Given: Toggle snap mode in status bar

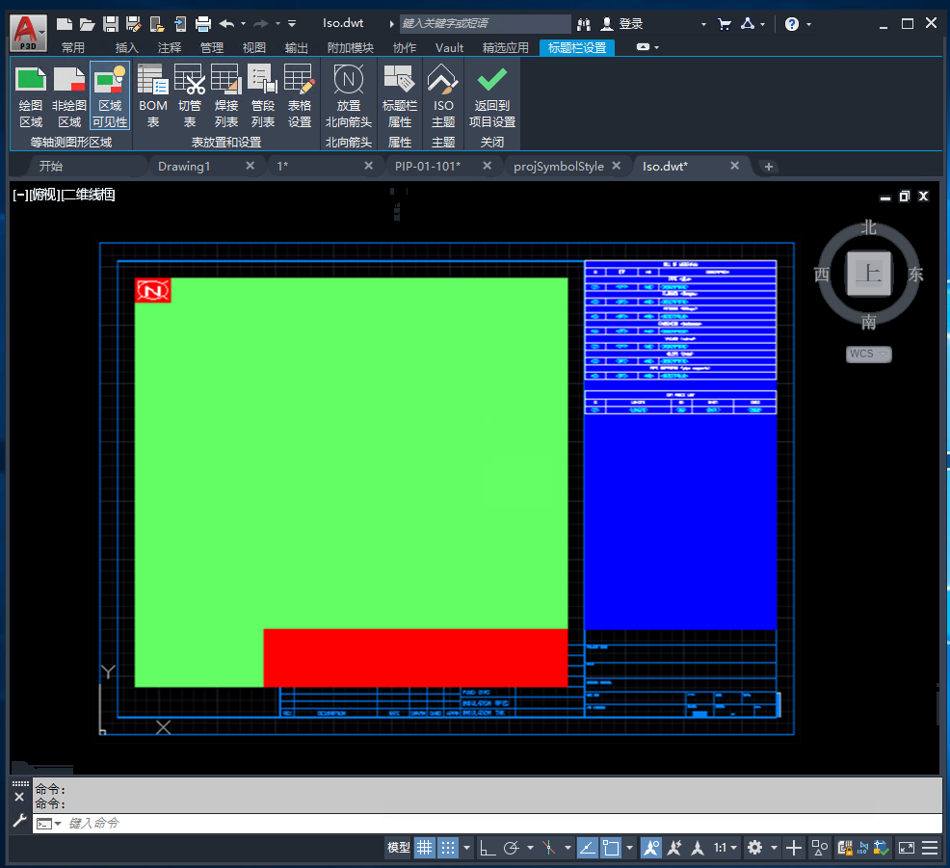Looking at the screenshot, I should click(448, 848).
